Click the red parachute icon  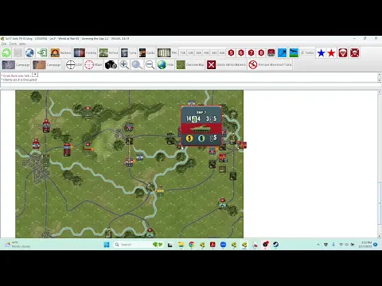(343, 53)
